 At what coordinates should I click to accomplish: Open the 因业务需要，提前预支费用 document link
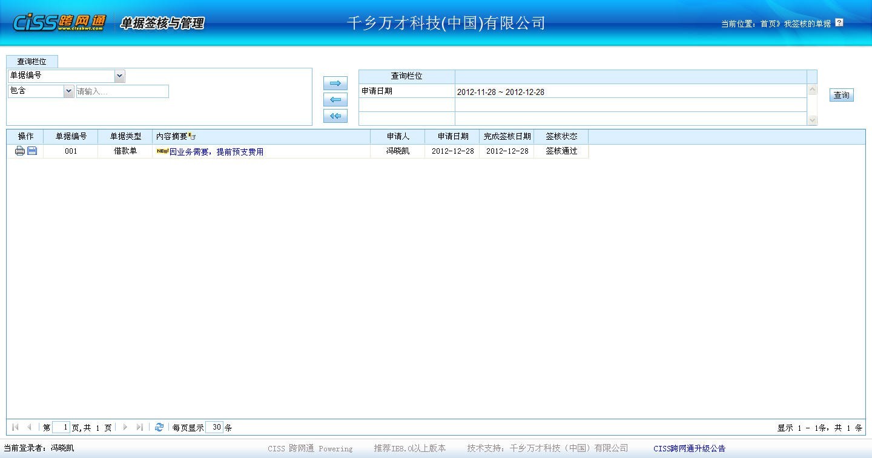pyautogui.click(x=216, y=152)
